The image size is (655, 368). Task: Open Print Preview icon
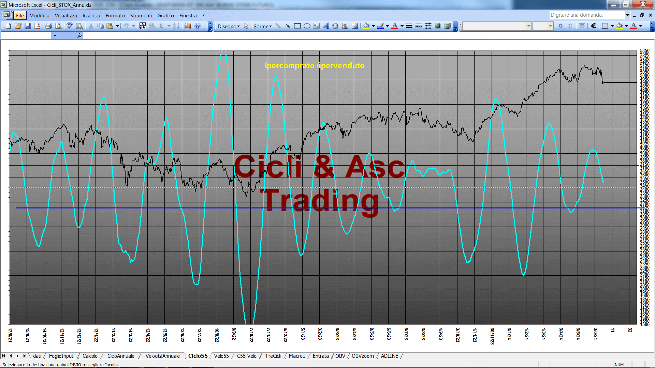58,26
